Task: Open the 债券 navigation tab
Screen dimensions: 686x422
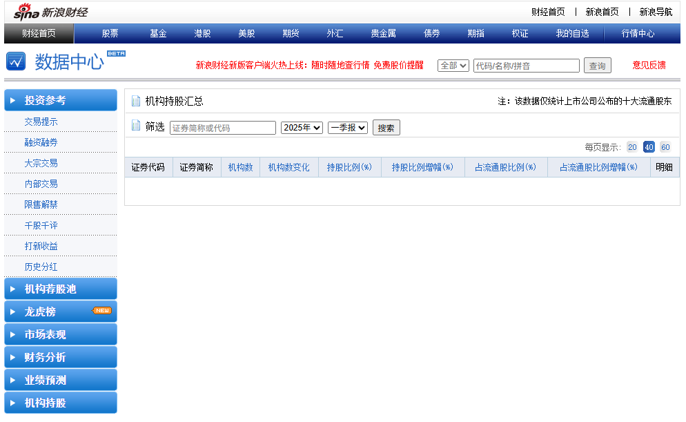Action: pyautogui.click(x=431, y=33)
